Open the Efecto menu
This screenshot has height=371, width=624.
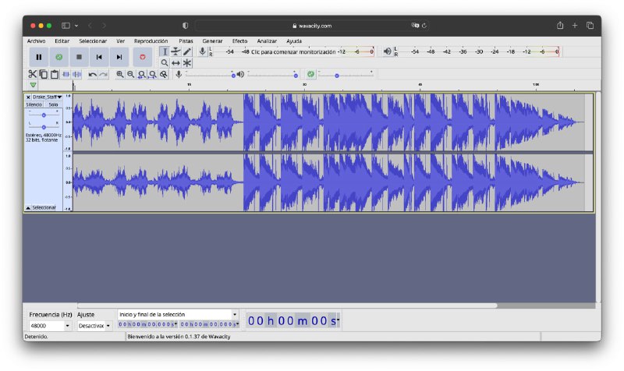coord(239,41)
